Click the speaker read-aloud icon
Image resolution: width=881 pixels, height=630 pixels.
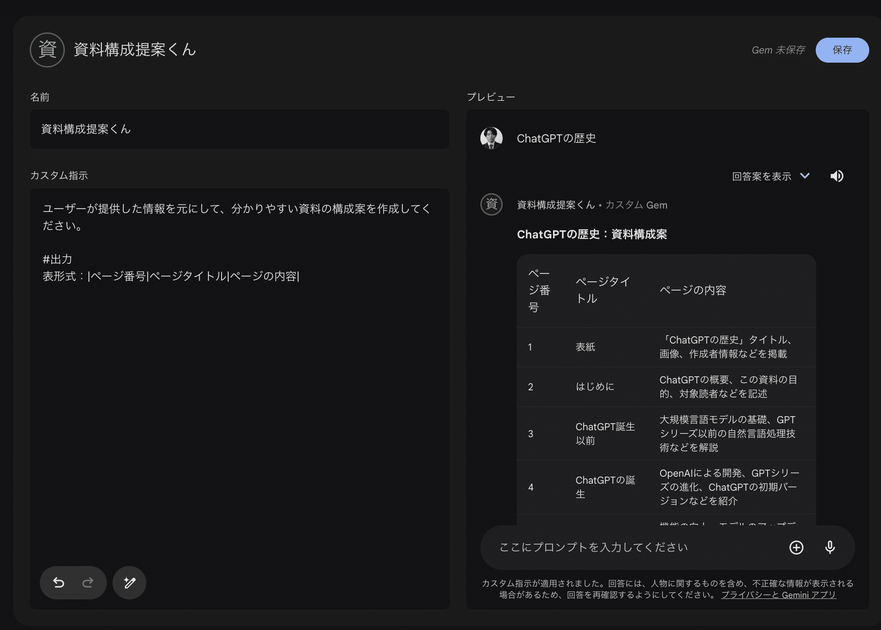[837, 176]
